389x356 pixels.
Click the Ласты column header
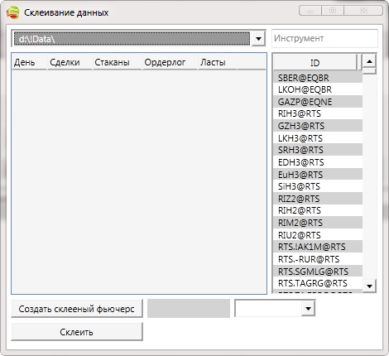coord(218,62)
